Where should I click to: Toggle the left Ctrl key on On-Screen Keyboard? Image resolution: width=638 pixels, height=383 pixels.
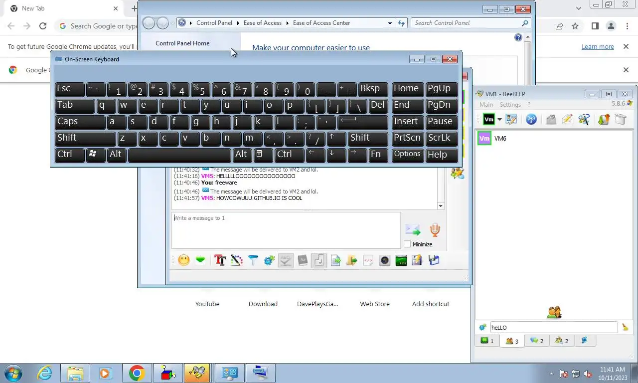69,154
